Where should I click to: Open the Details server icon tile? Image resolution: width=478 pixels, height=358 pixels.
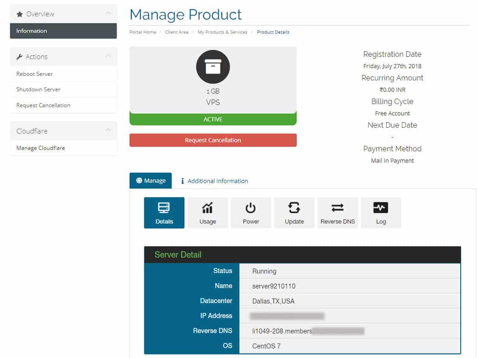click(x=164, y=213)
